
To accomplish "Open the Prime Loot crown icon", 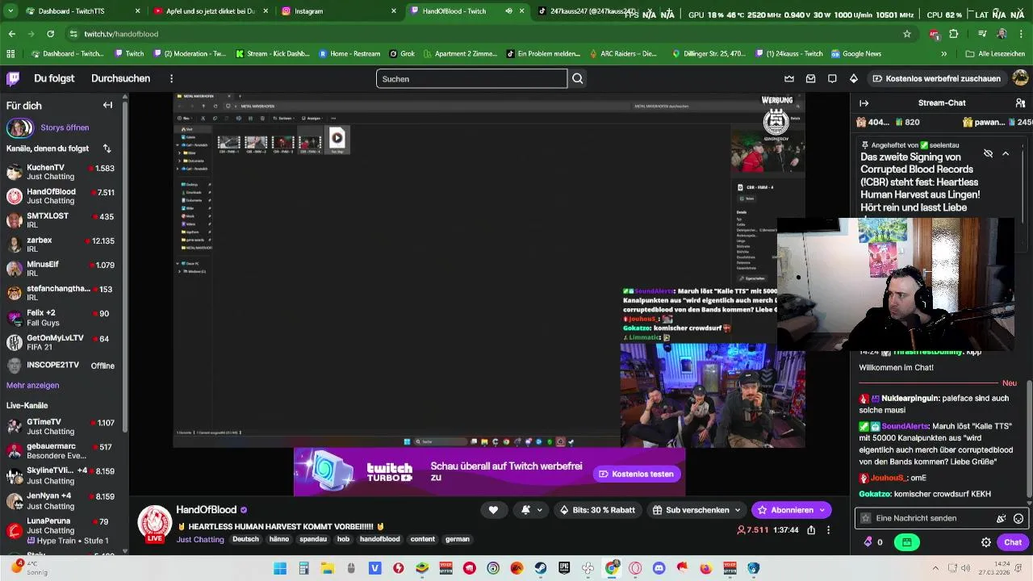I will pyautogui.click(x=789, y=78).
